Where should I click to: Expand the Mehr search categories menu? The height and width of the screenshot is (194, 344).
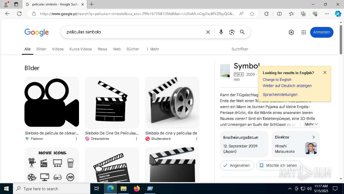(153, 49)
